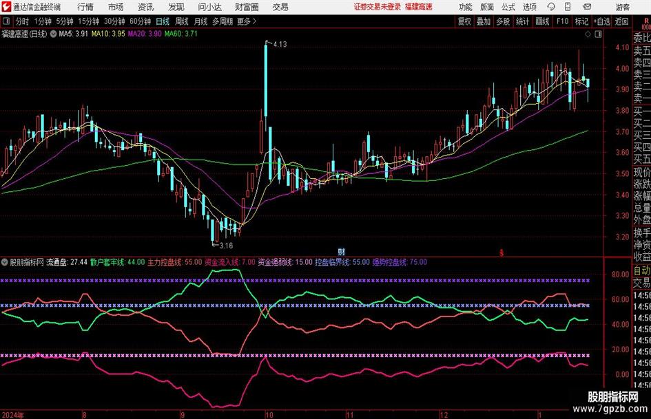Viewport: 651px width, 419px height.
Task: Open the 交易 menu
Action: pyautogui.click(x=280, y=7)
